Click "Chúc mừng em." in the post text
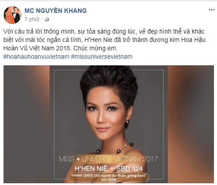The image size is (217, 185). [x=95, y=48]
